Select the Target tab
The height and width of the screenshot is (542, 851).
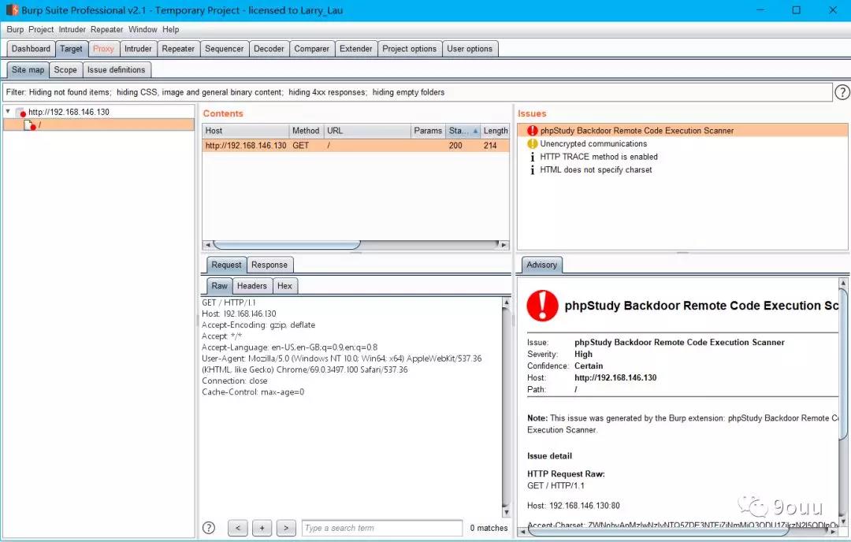pos(71,48)
